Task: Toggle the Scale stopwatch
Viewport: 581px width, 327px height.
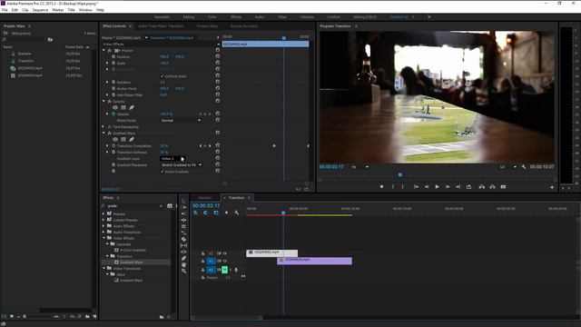Action: 113,63
